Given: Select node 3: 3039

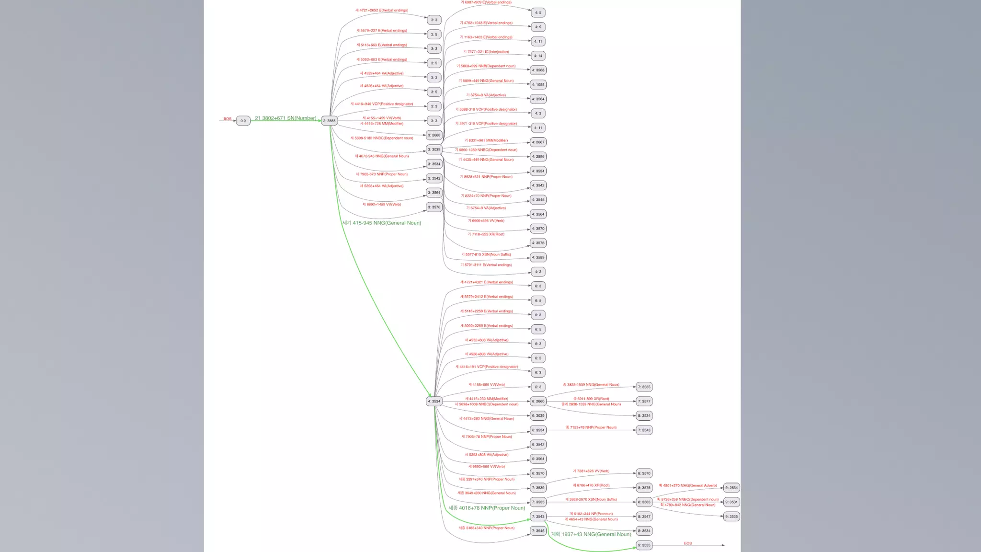Looking at the screenshot, I should coord(434,149).
